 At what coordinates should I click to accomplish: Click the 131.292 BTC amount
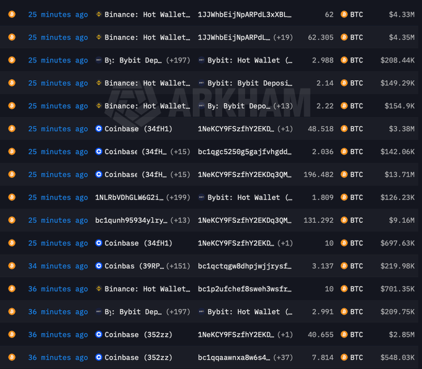(318, 220)
